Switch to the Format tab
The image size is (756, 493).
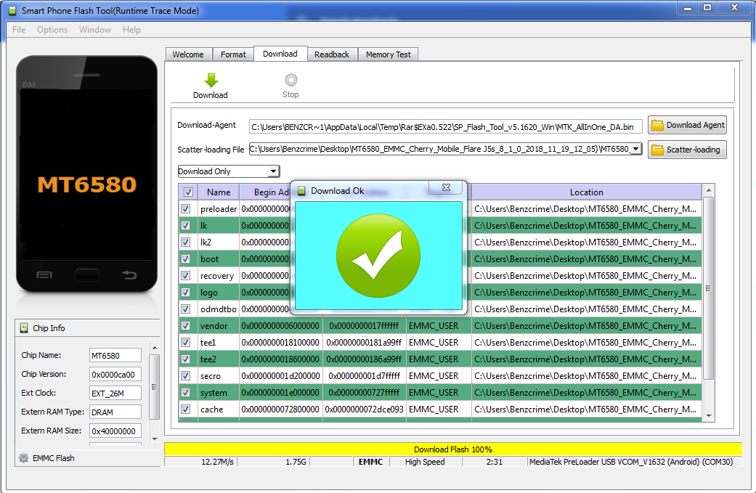point(233,54)
